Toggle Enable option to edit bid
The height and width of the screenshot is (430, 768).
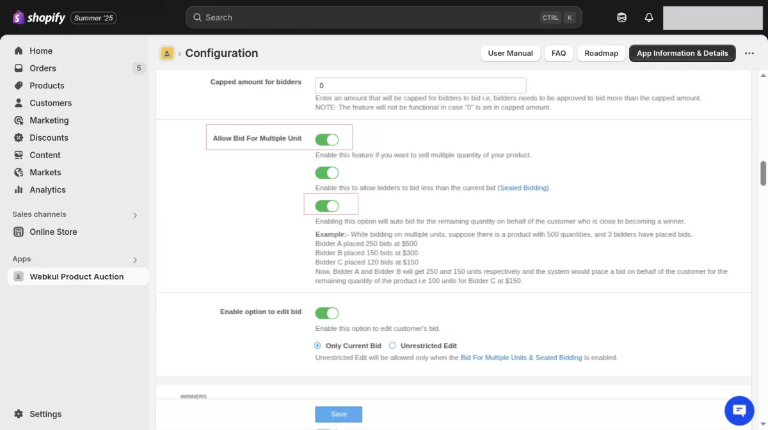tap(327, 313)
